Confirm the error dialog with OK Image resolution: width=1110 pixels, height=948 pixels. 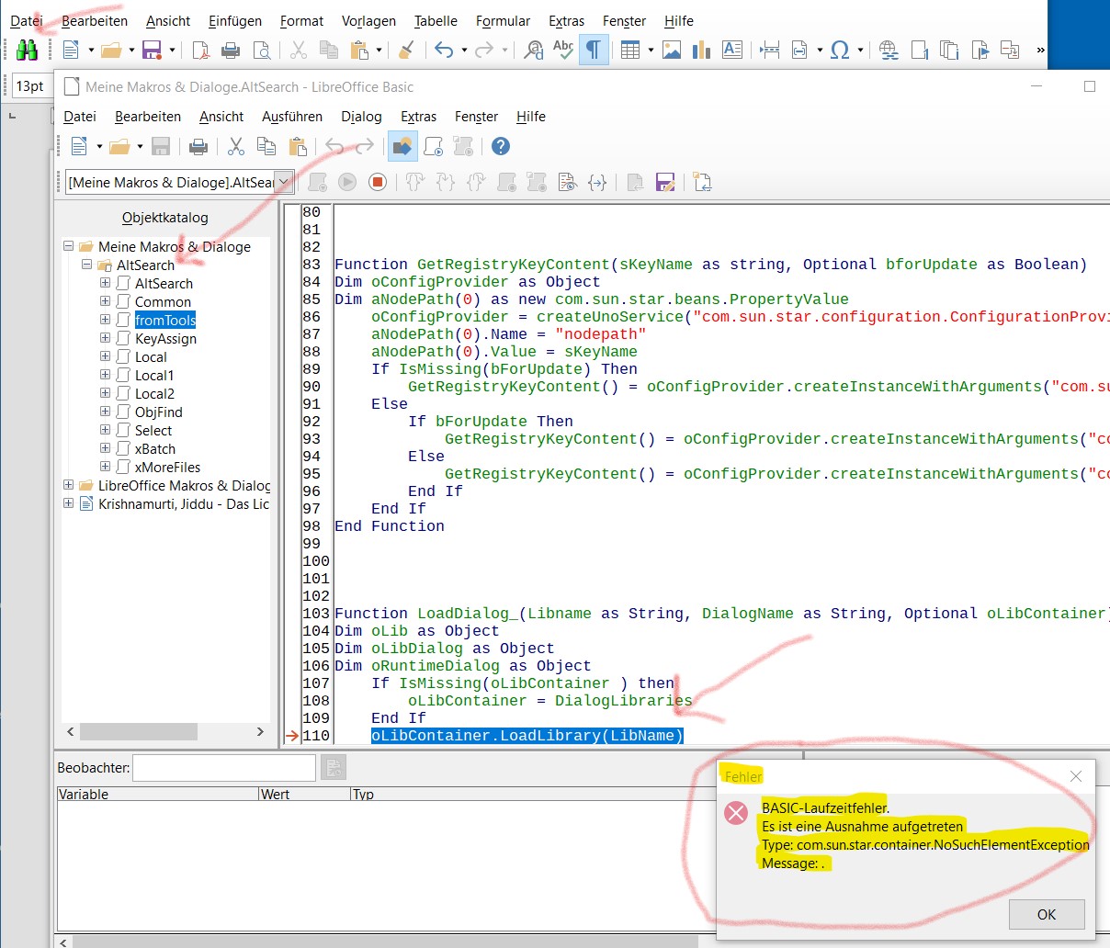[1047, 914]
